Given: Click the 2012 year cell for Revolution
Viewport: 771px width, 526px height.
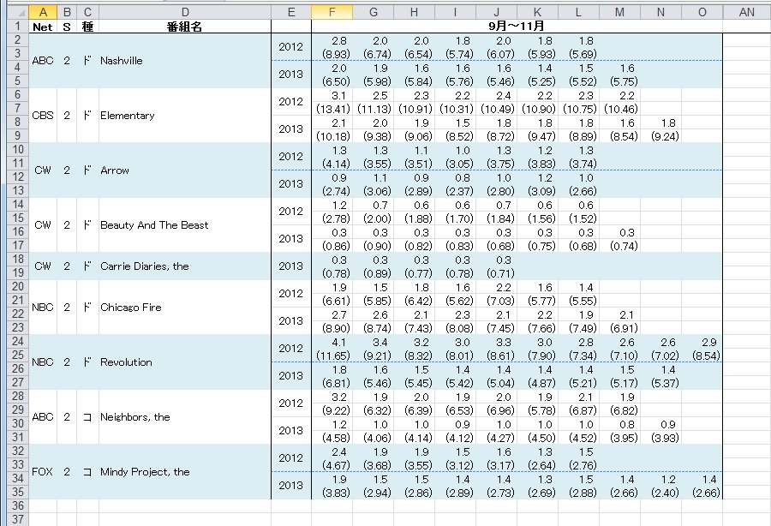Looking at the screenshot, I should coord(291,349).
